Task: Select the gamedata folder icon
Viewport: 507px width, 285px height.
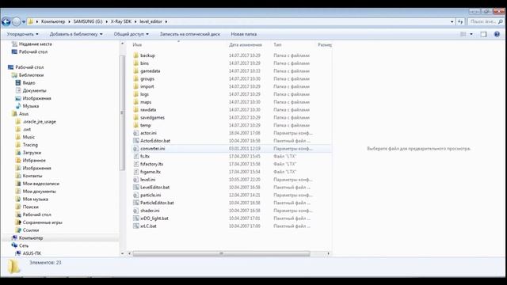Action: pyautogui.click(x=135, y=71)
